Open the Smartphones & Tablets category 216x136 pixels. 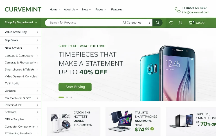[x=21, y=69]
